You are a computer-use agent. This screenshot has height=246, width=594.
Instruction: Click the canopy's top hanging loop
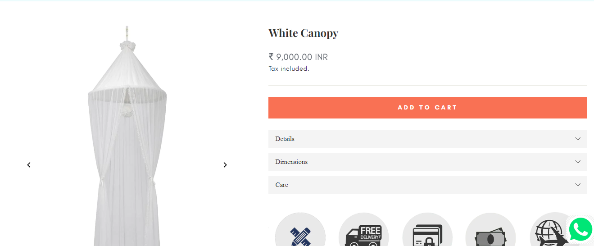click(x=127, y=33)
